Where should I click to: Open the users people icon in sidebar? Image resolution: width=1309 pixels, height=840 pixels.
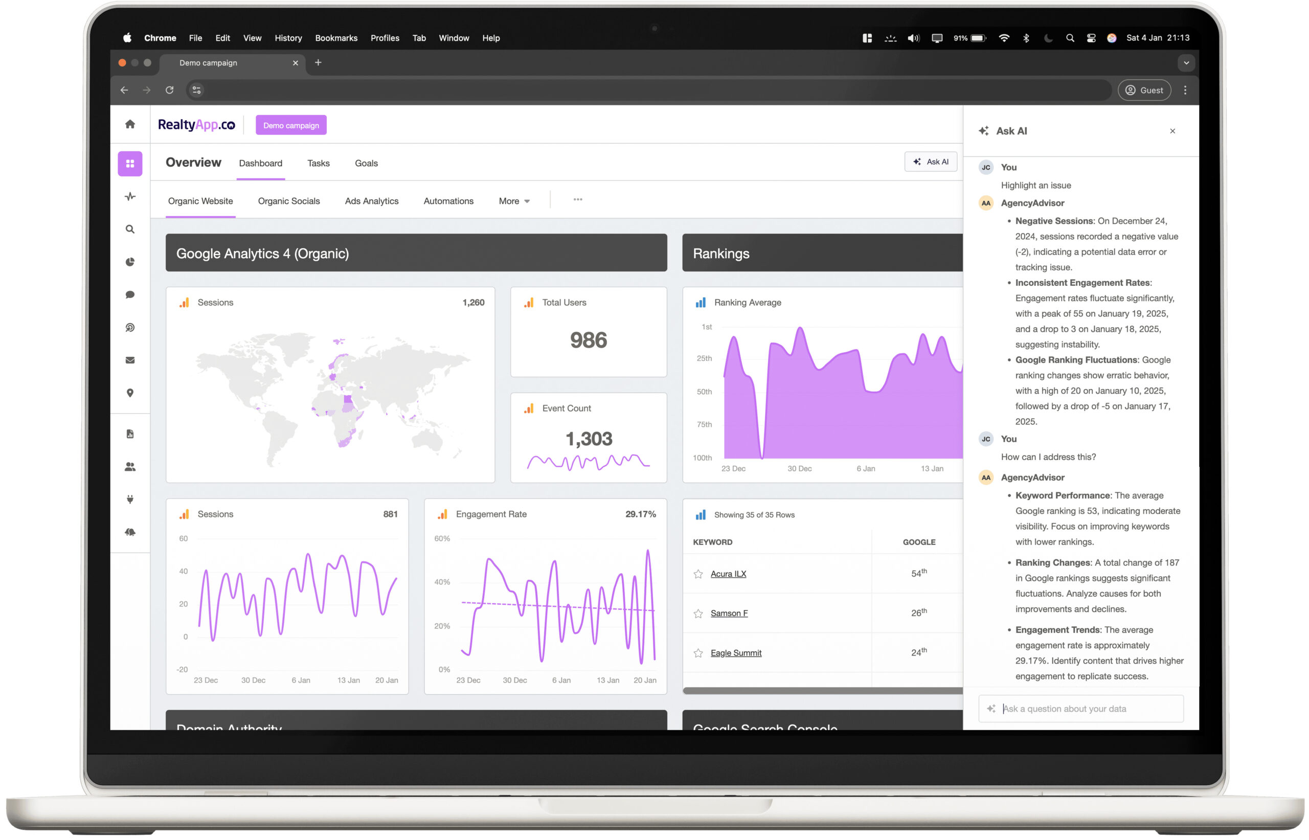(x=130, y=467)
